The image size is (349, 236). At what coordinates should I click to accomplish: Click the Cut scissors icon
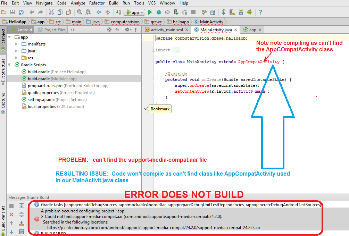click(51, 12)
